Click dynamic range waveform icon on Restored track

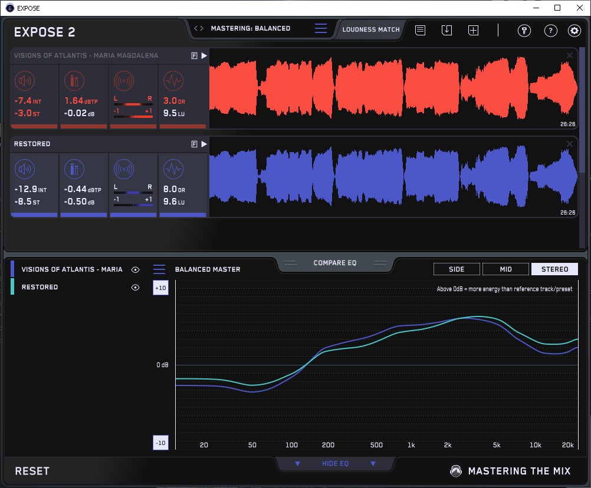(x=173, y=169)
